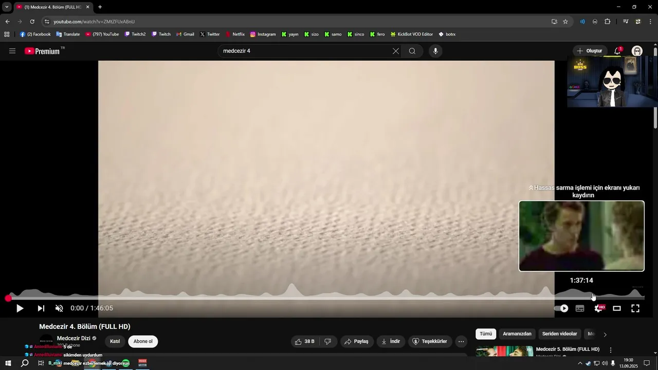
Task: Open more actions ellipsis under video
Action: click(x=461, y=341)
